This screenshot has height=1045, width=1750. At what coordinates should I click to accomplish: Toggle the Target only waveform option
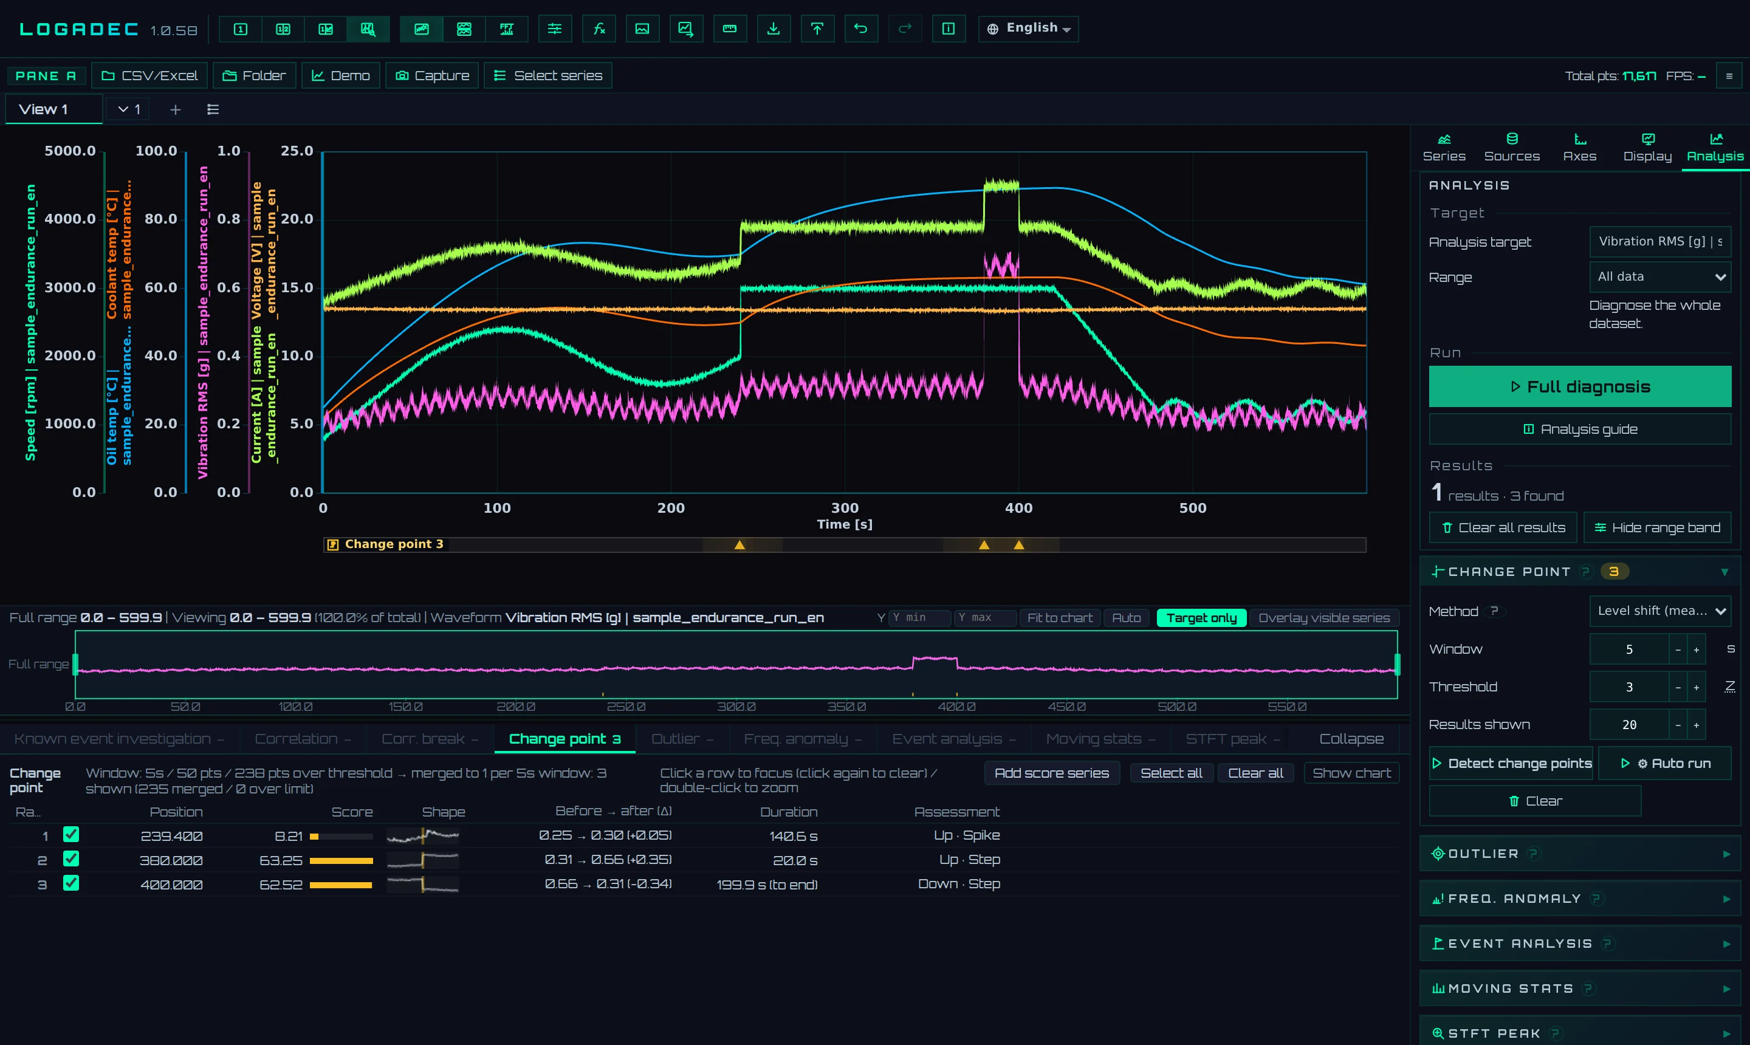point(1201,617)
